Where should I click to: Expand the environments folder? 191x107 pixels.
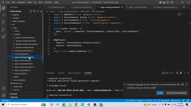[x=25, y=80]
